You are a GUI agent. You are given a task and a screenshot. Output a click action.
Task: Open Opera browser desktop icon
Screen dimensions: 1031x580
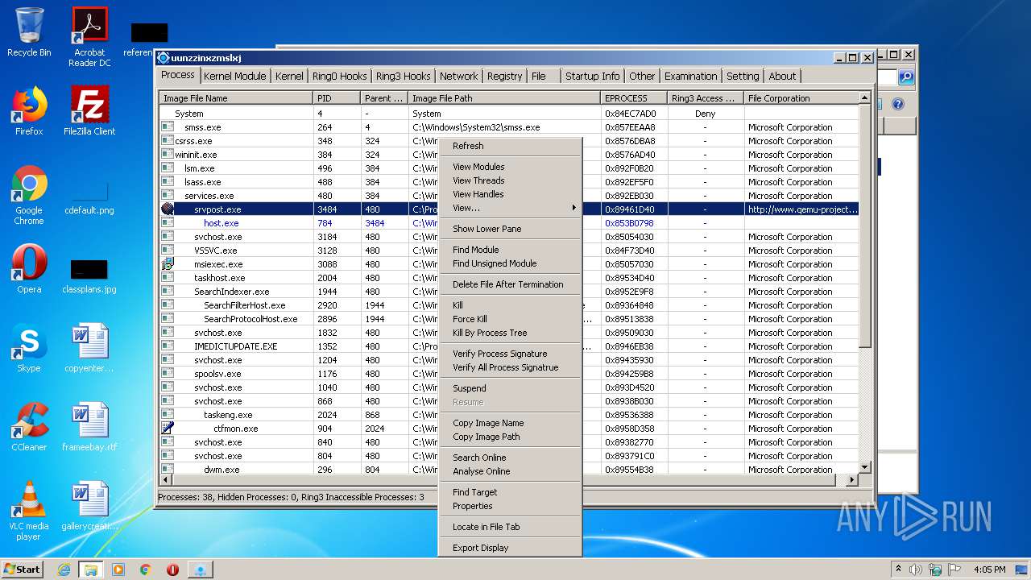(x=29, y=269)
